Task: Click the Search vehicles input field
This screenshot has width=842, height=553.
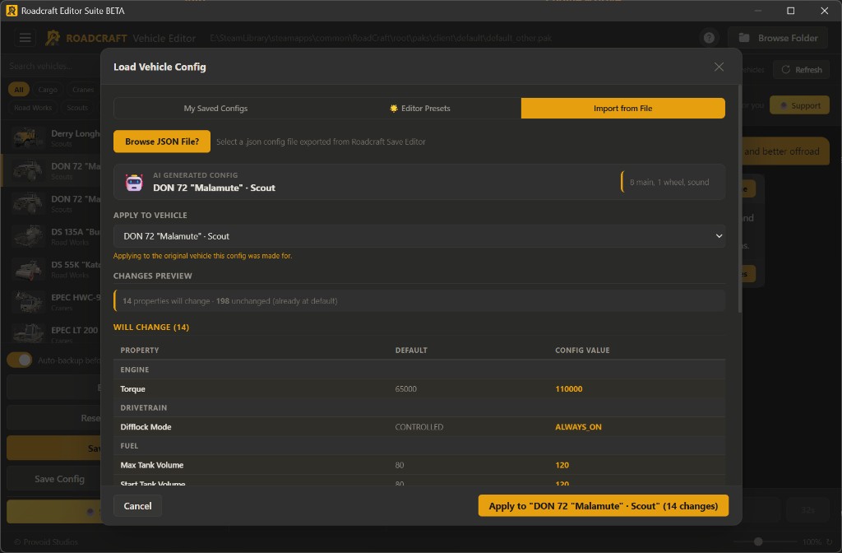Action: pos(51,66)
